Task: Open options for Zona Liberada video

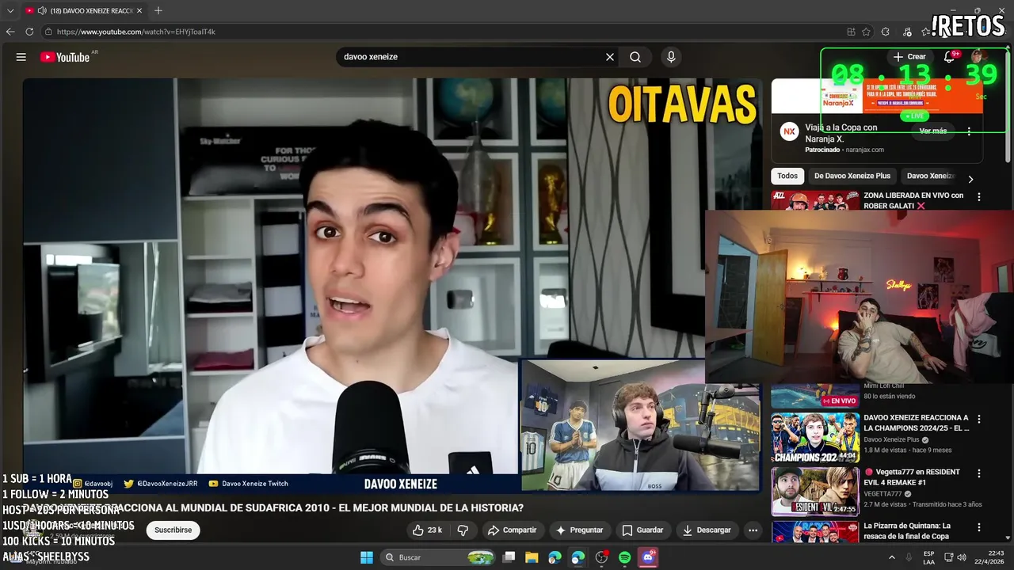Action: tap(979, 197)
